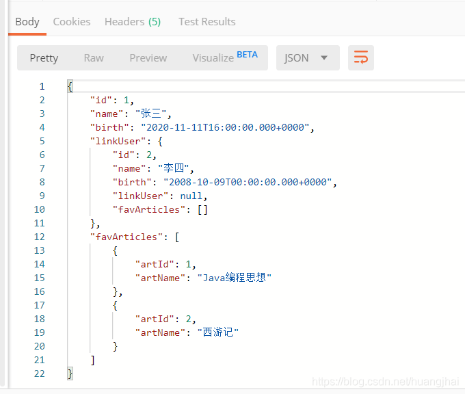
Task: Select the Raw view mode
Action: (94, 58)
